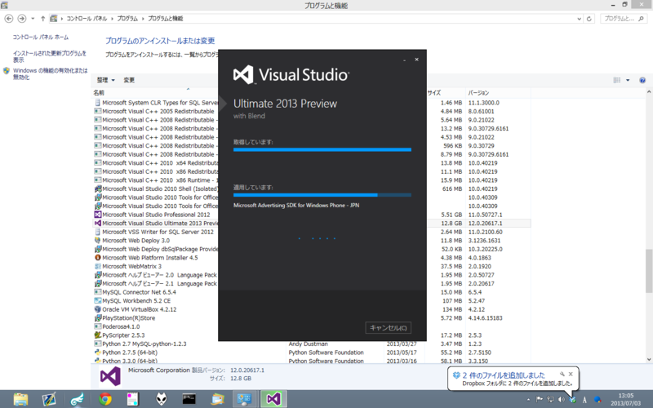
Task: Click the list vertical scrollbar thumb
Action: 648,271
